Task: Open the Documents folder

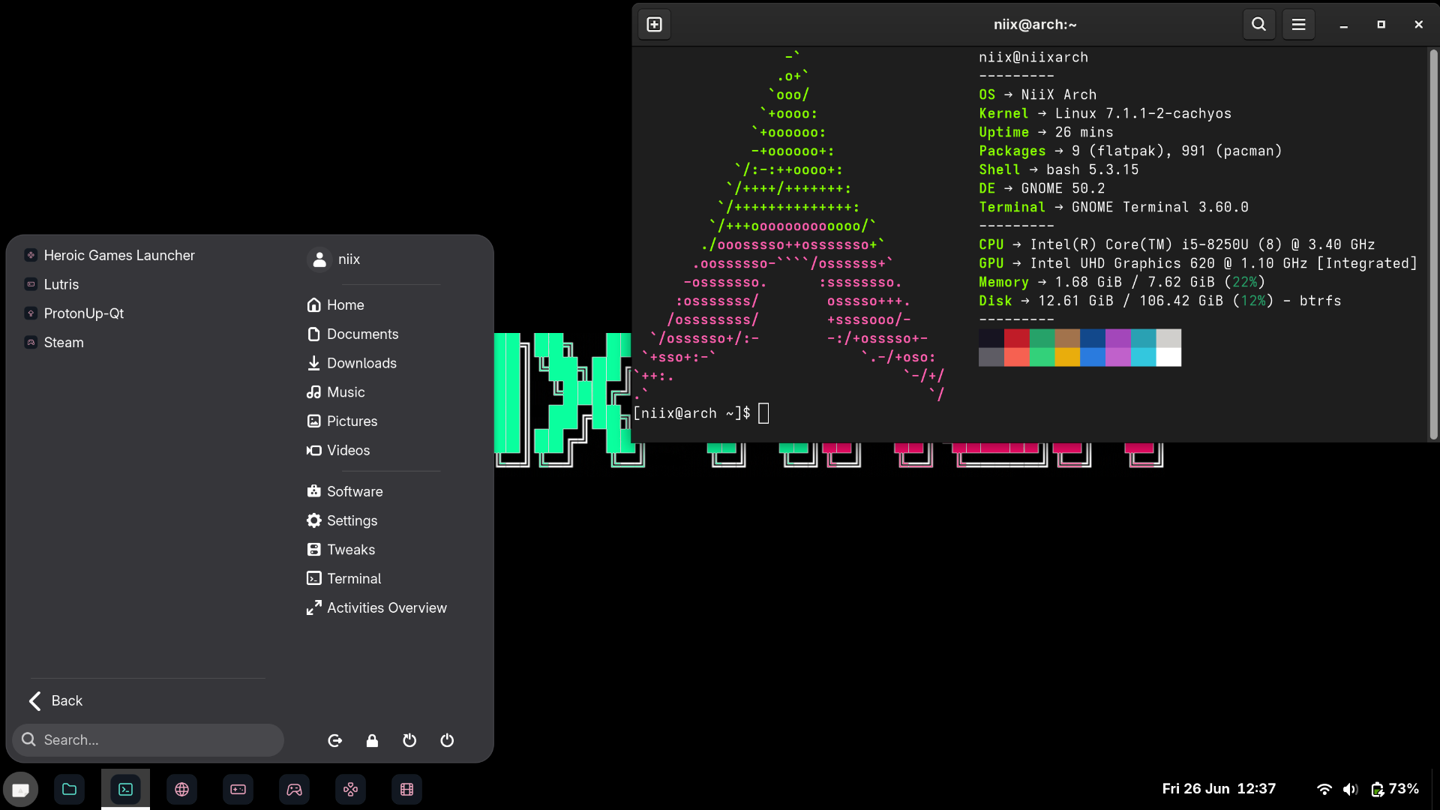Action: [x=352, y=334]
